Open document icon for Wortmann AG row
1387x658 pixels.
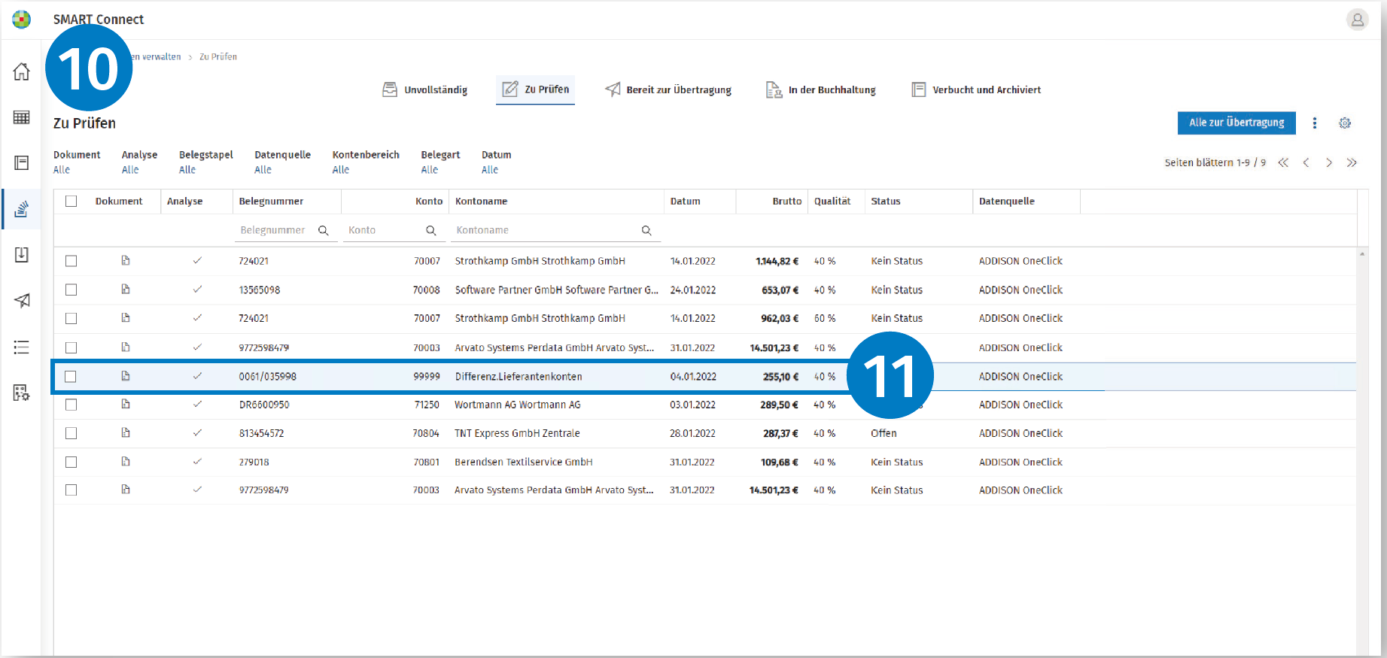126,405
